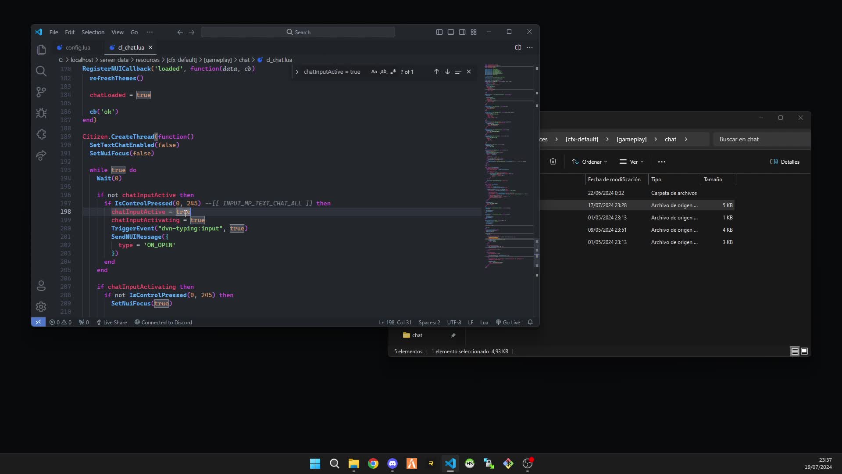The width and height of the screenshot is (842, 474).
Task: Open Google Chrome from the taskbar
Action: click(x=373, y=463)
